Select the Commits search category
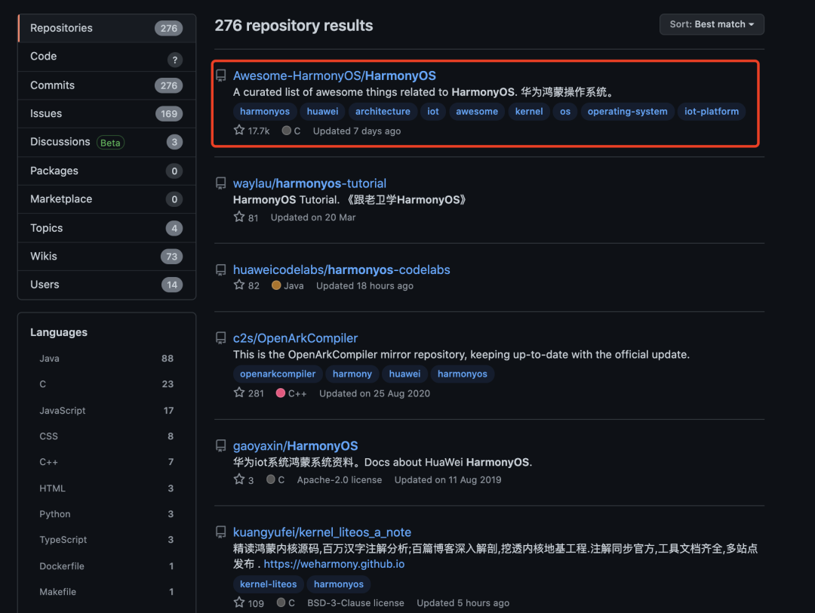 coord(107,85)
